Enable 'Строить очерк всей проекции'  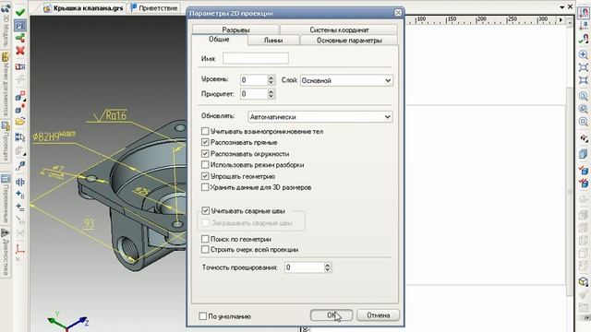[x=205, y=250]
